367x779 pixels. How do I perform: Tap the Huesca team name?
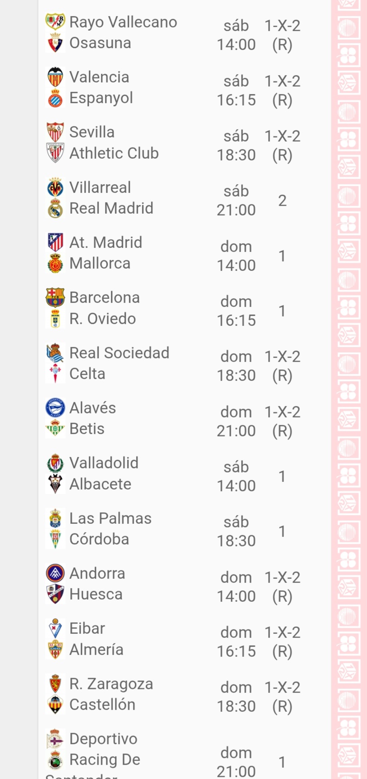click(x=96, y=594)
